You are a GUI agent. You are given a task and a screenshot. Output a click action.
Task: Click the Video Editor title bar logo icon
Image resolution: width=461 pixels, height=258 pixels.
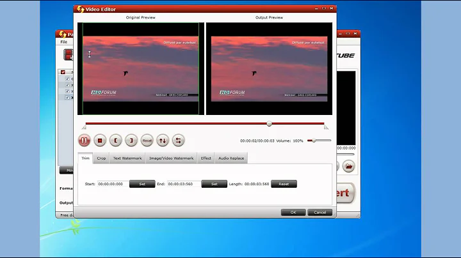click(80, 9)
